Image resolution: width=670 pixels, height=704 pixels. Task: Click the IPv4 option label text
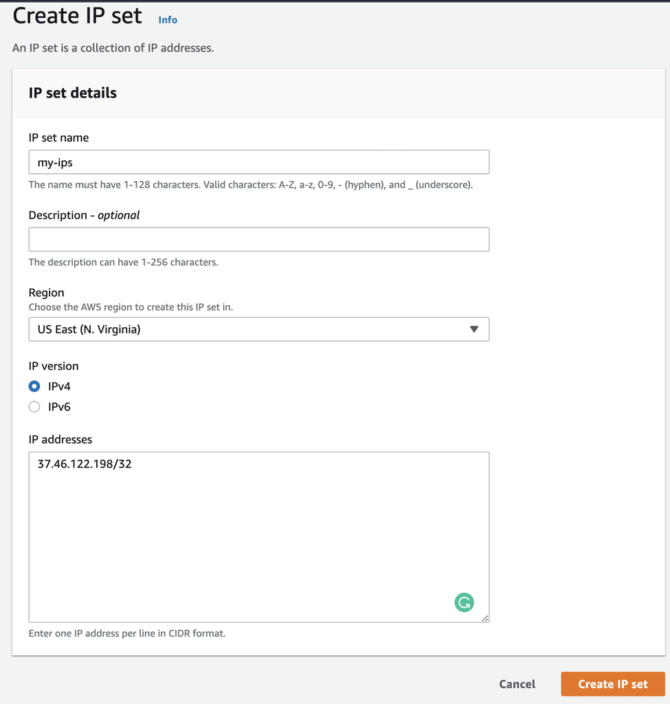(x=59, y=386)
